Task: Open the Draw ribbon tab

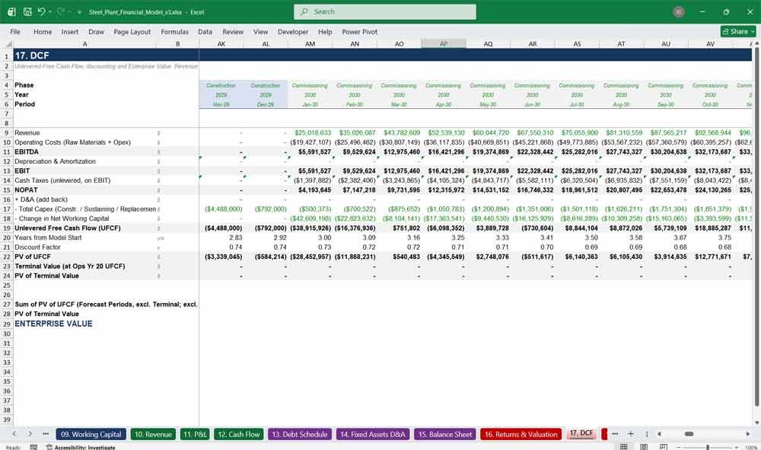Action: pyautogui.click(x=96, y=31)
